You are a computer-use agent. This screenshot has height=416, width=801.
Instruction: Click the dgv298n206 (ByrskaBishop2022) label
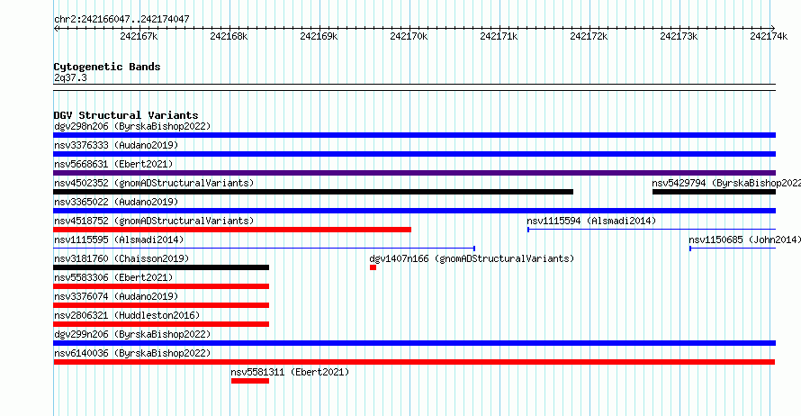click(x=132, y=126)
